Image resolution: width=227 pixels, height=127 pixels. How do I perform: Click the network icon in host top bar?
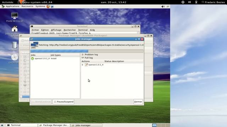(x=196, y=2)
